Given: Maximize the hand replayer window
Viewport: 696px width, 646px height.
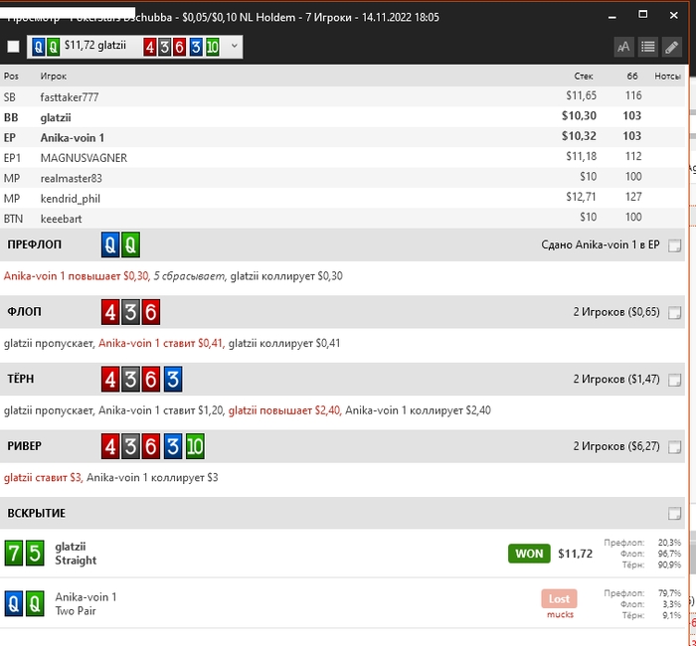Looking at the screenshot, I should pos(642,15).
